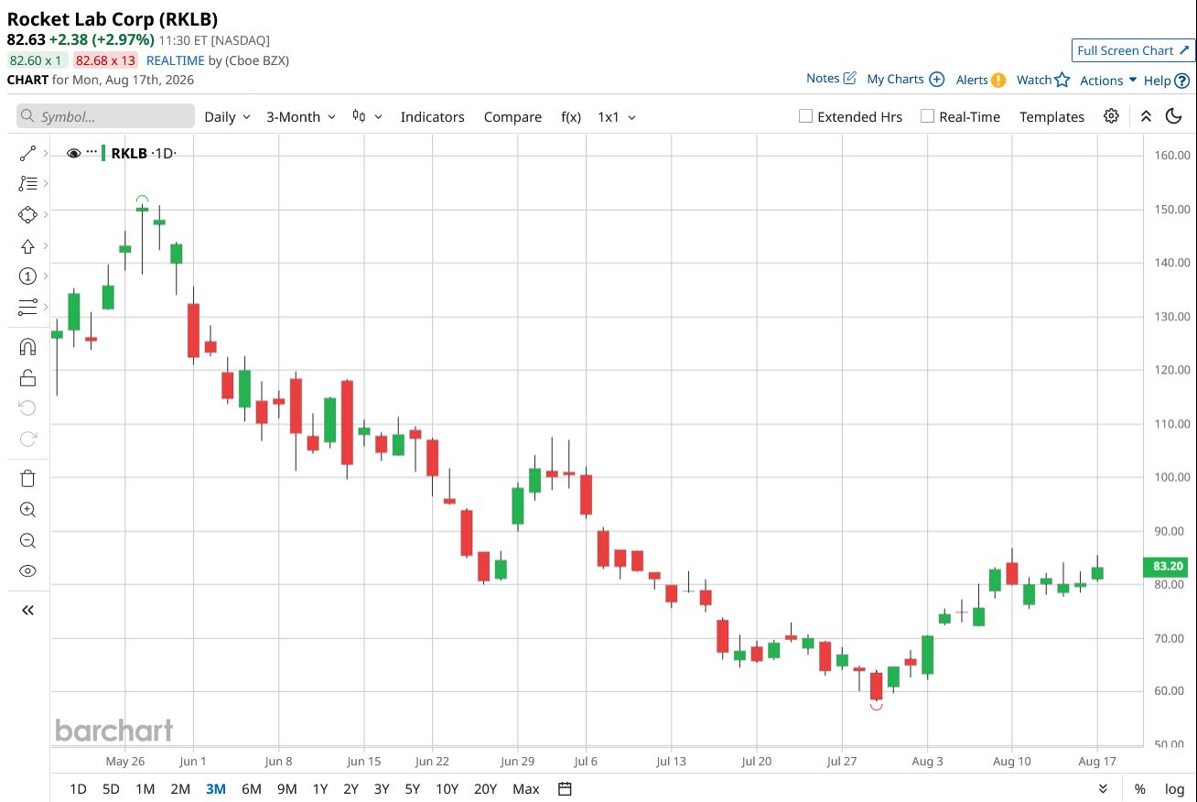Open the candlestick chart type dropdown

(367, 116)
